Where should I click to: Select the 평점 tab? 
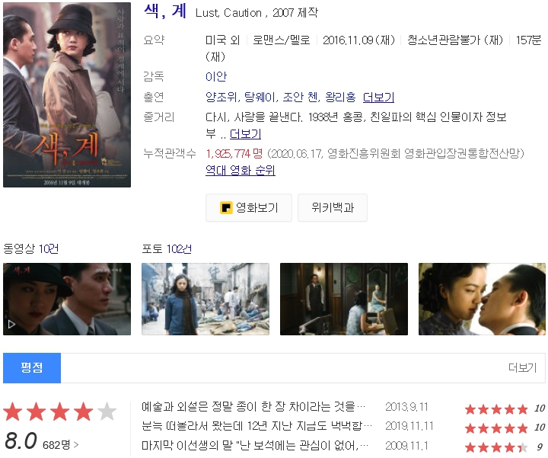(32, 368)
